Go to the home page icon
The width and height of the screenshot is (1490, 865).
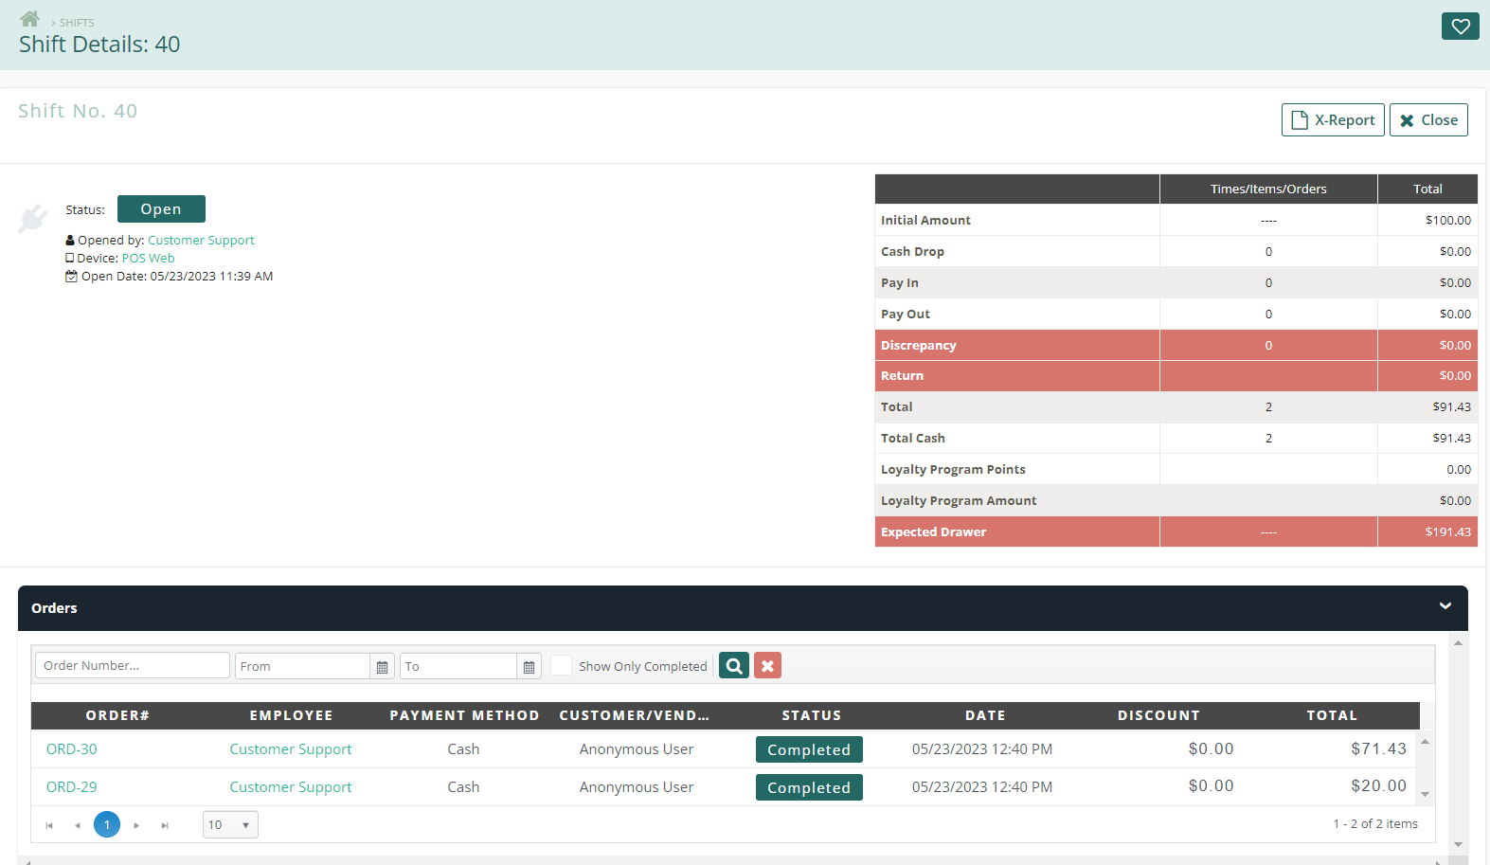pos(29,19)
